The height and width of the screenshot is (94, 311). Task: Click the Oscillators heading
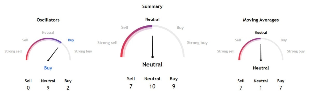pyautogui.click(x=48, y=20)
